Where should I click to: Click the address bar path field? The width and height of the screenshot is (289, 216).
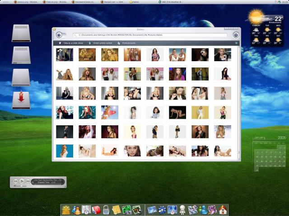[x=150, y=35]
